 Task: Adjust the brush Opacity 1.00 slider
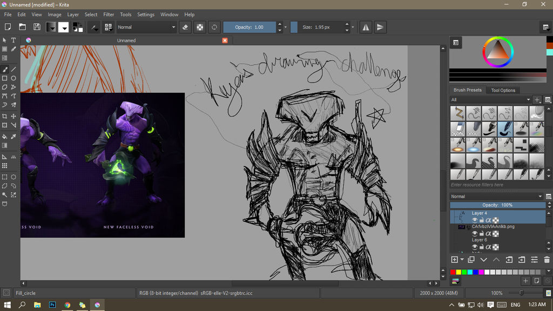pyautogui.click(x=249, y=27)
